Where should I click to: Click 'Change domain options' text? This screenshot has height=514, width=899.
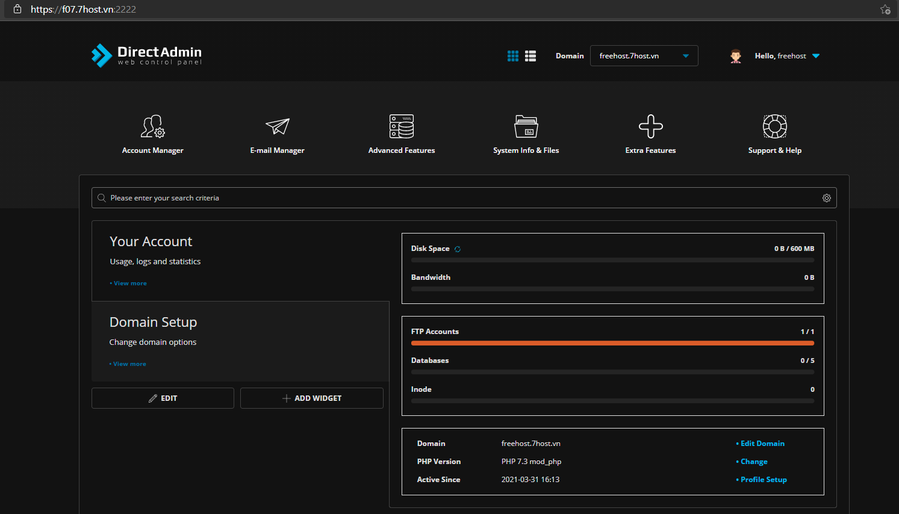pyautogui.click(x=153, y=342)
